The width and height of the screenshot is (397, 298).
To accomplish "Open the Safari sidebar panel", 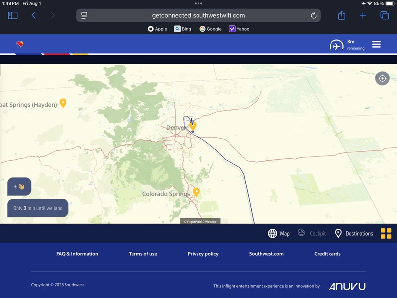I will 13,16.
